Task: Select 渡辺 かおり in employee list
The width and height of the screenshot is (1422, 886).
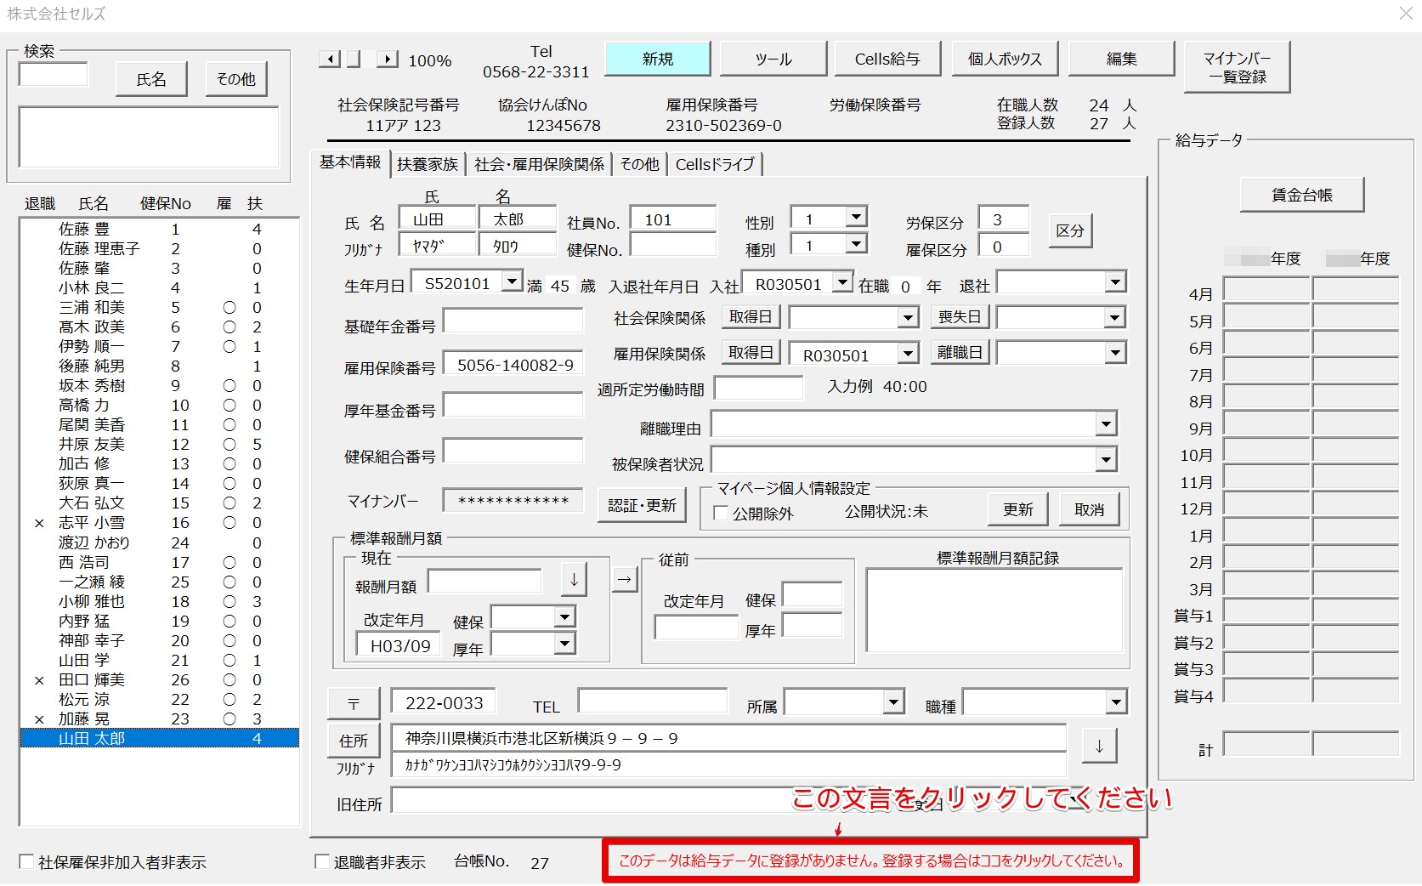Action: tap(160, 542)
